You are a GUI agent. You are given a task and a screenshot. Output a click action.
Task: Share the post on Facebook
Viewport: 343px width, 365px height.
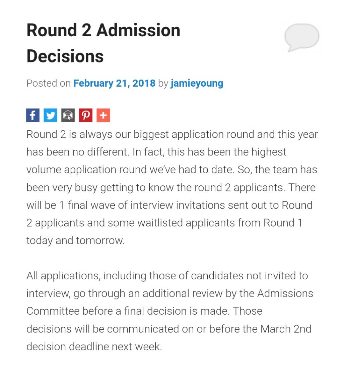(x=33, y=116)
